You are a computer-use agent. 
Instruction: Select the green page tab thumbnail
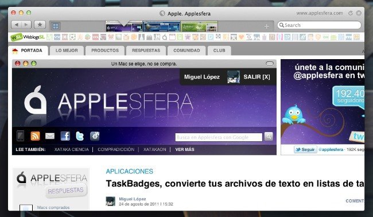coord(199,26)
